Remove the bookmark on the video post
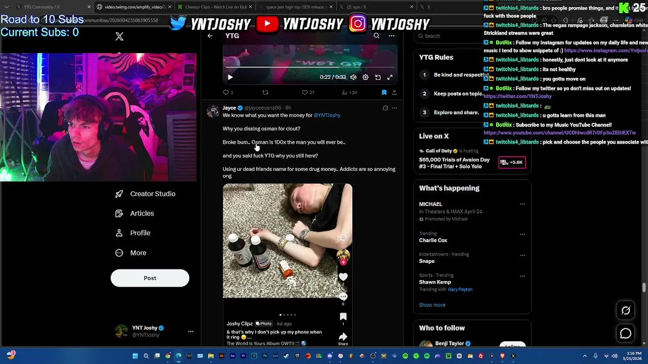Screen dimensions: 648x364 tap(384, 93)
